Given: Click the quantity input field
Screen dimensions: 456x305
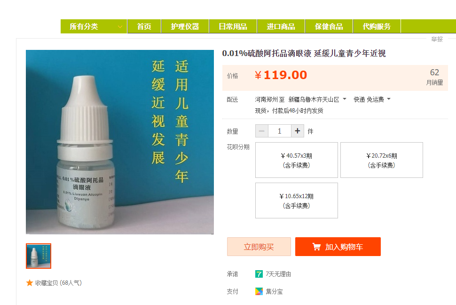Looking at the screenshot, I should (x=279, y=131).
